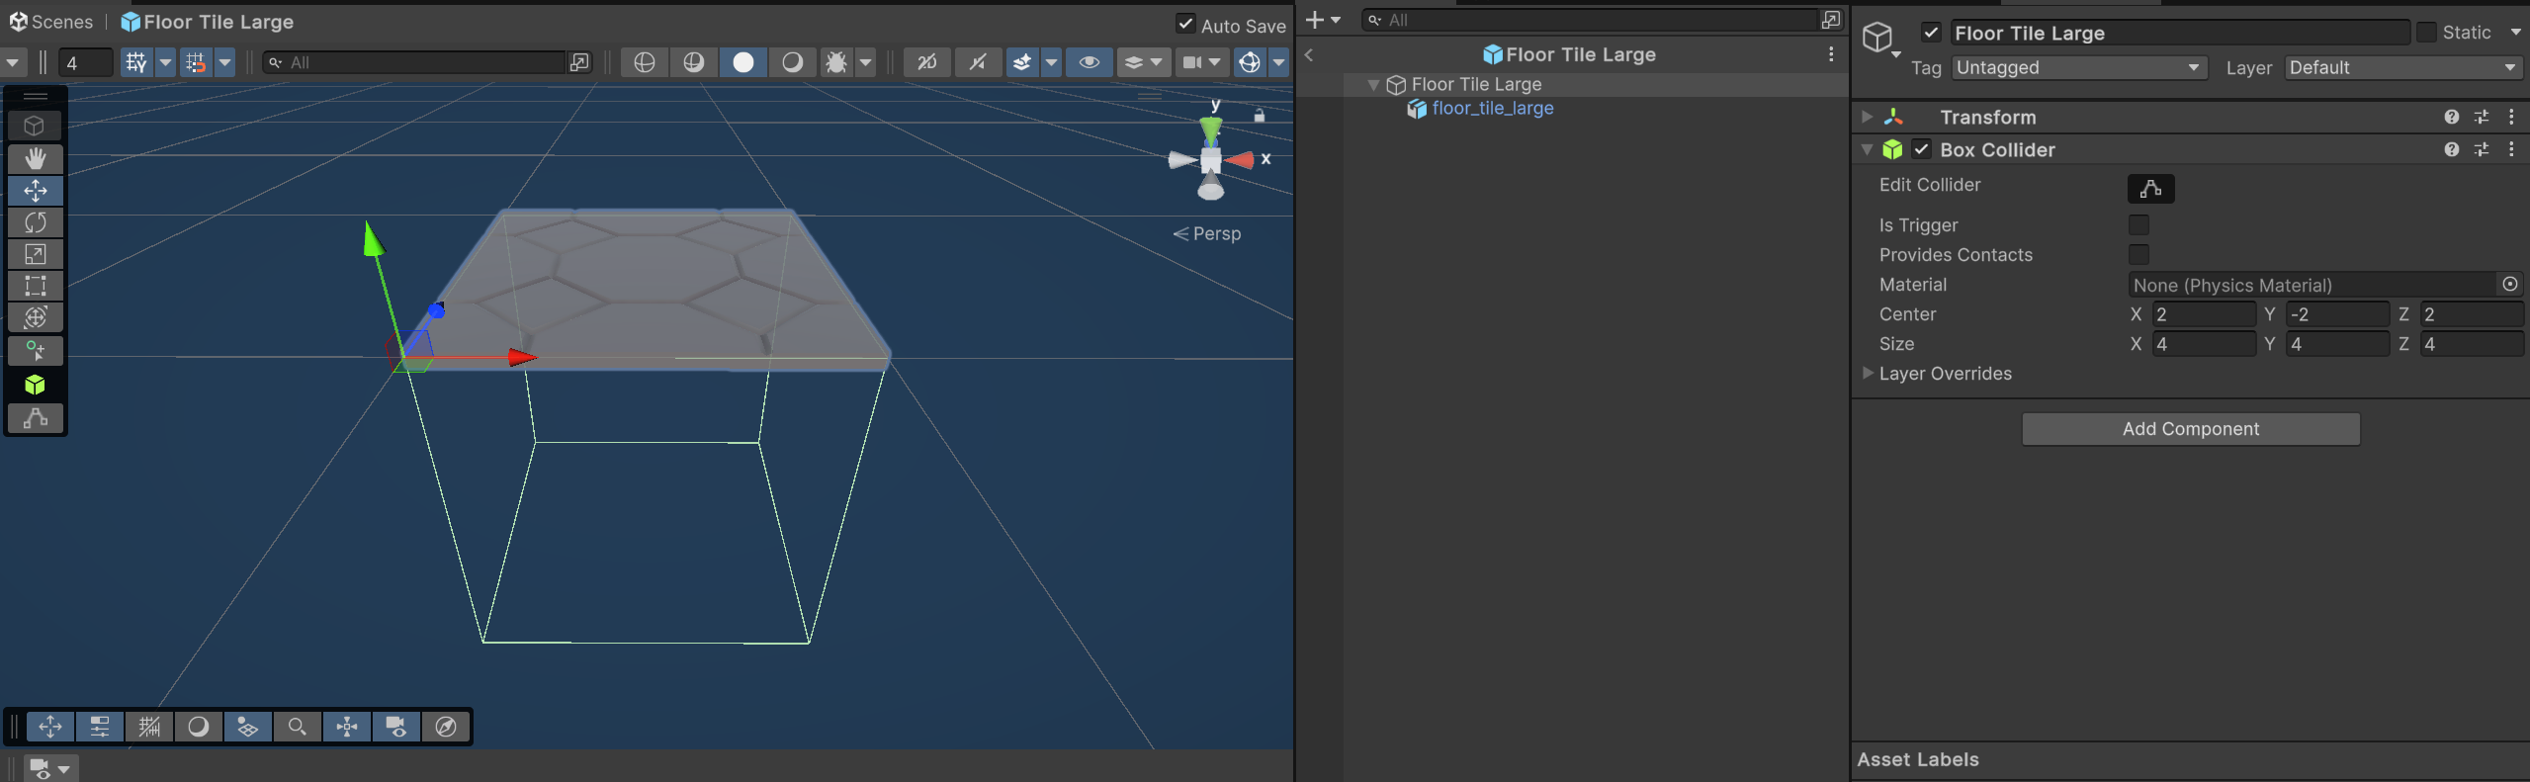Screen dimensions: 2530x782
Task: Toggle compass overlay button in bottom bar
Action: [x=446, y=727]
